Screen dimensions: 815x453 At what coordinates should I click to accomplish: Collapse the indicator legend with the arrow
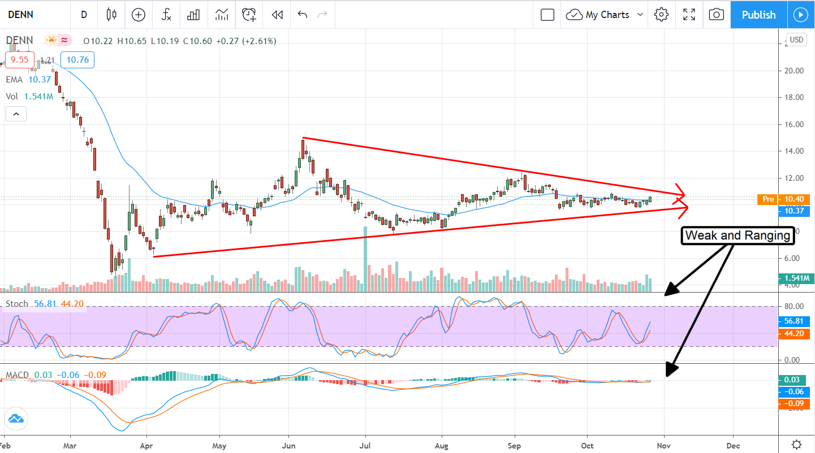point(16,115)
